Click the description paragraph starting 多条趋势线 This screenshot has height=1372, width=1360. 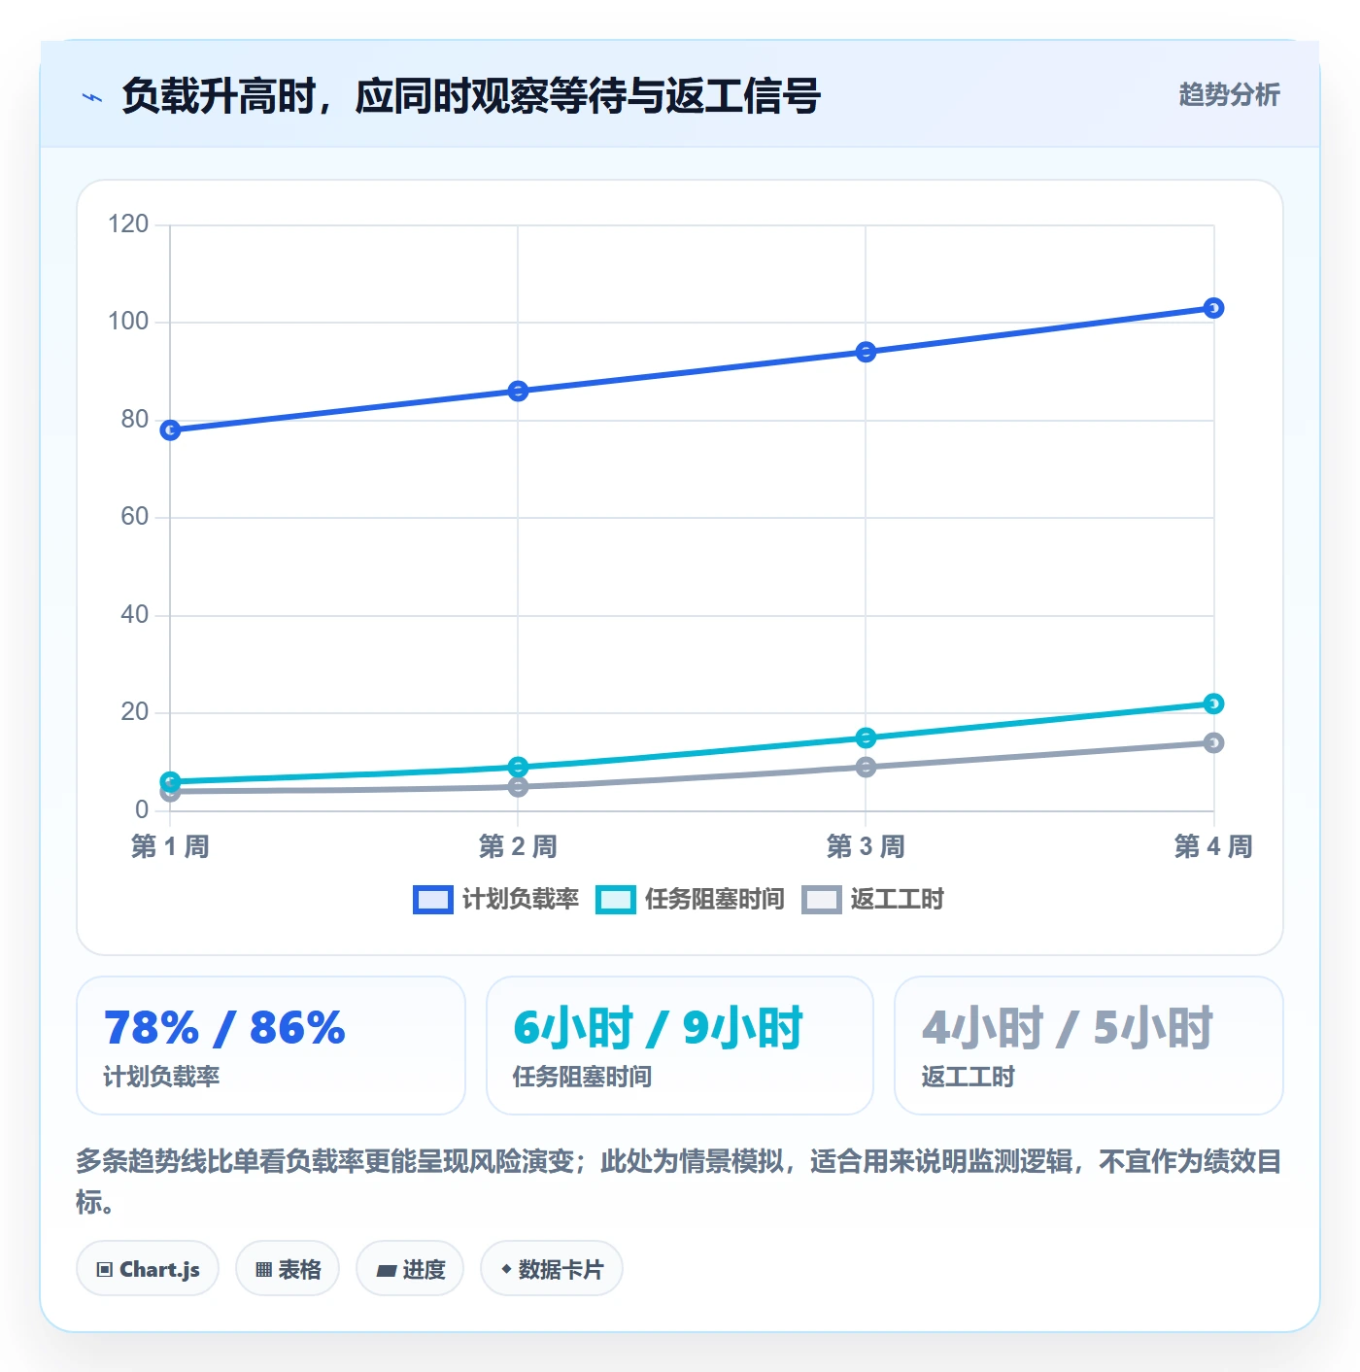(679, 1182)
